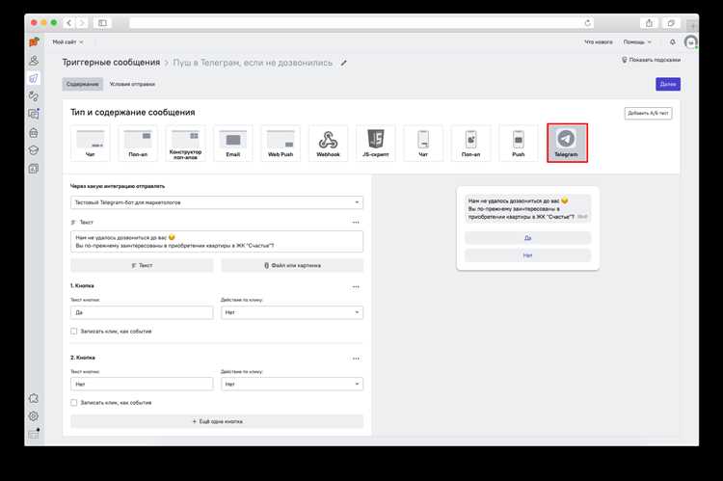Open the chat-bot icon in the sidebar
Screen dimensions: 723x481
tap(34, 133)
